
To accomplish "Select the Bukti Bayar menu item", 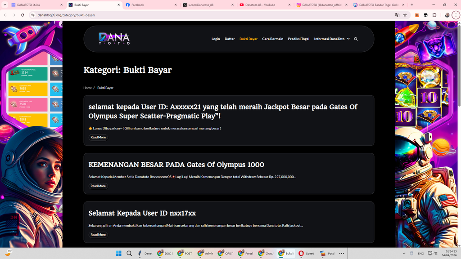I will (x=249, y=39).
